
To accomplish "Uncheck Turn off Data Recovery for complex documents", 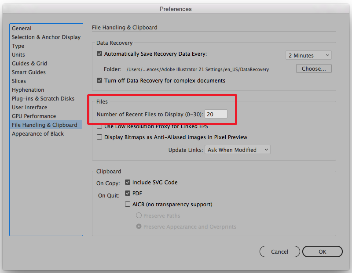I will [99, 80].
